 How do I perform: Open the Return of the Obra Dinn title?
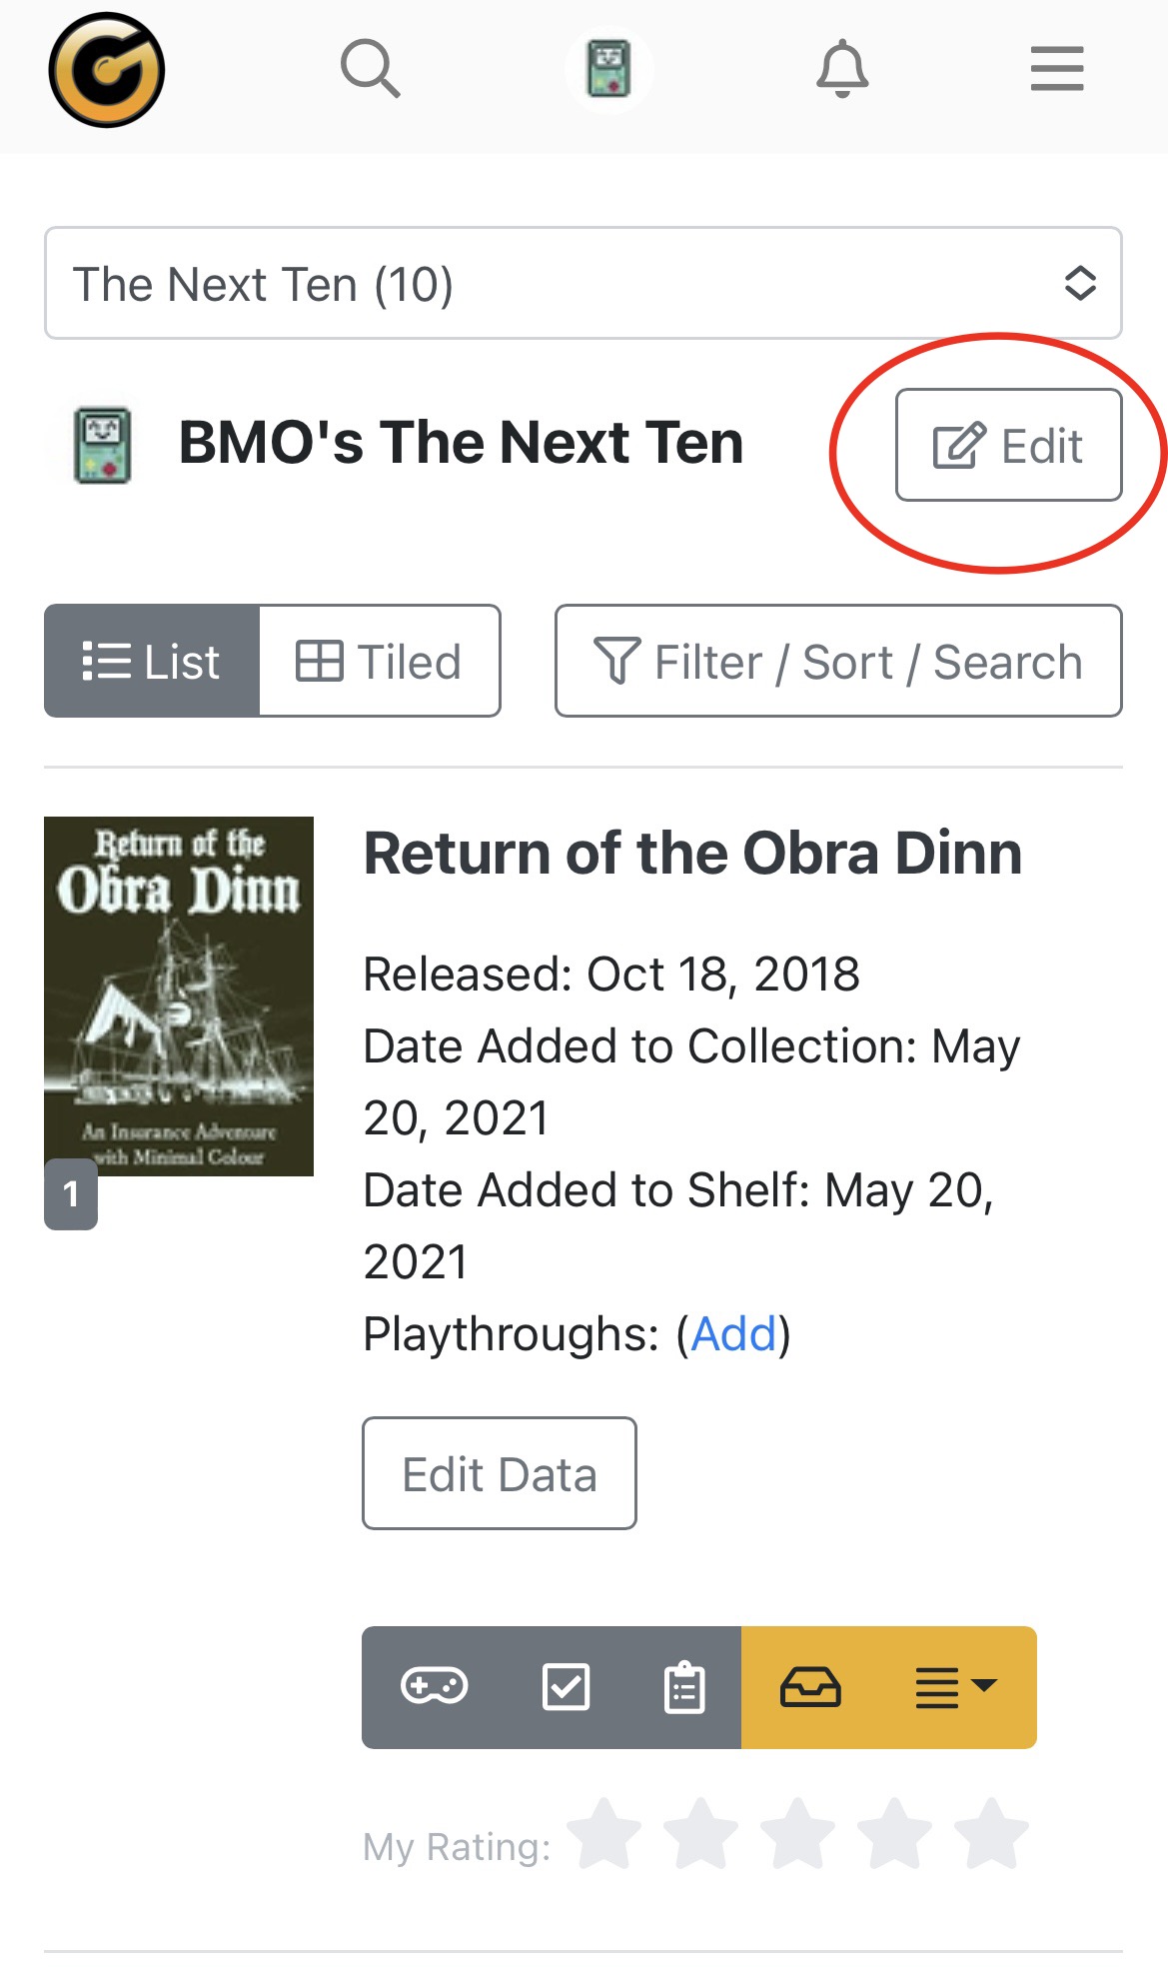point(692,854)
